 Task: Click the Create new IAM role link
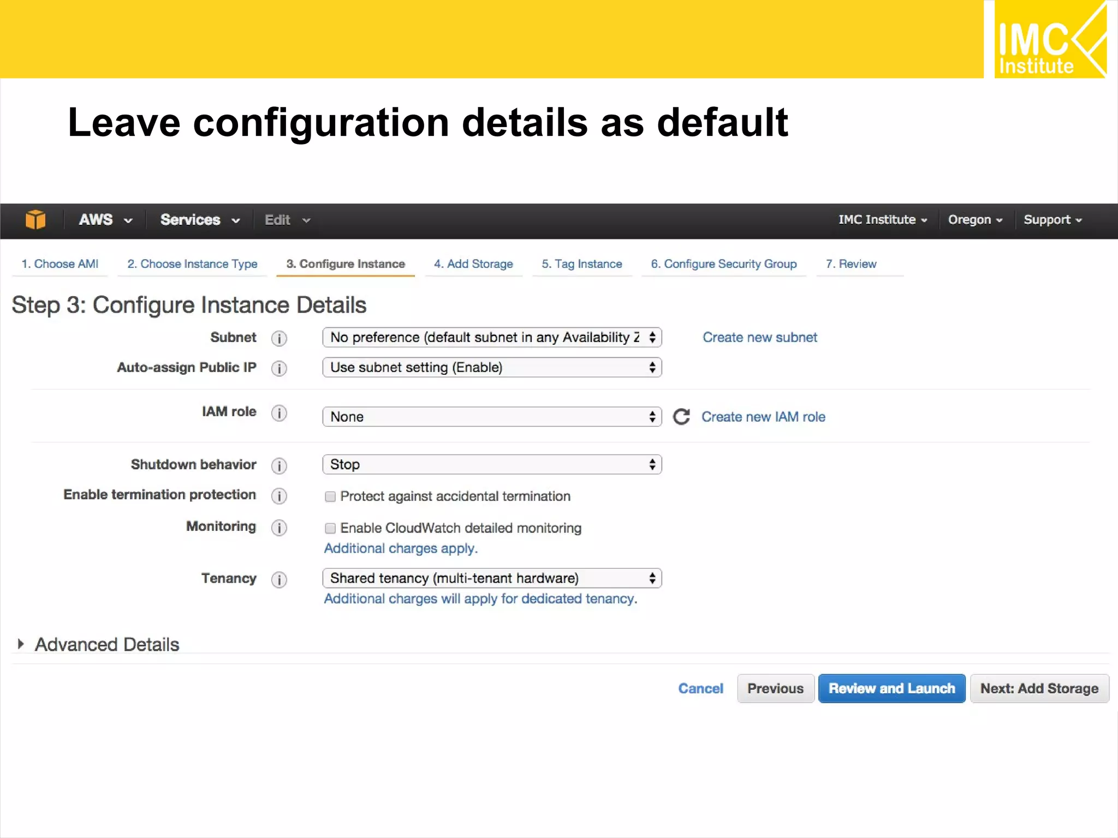coord(763,417)
